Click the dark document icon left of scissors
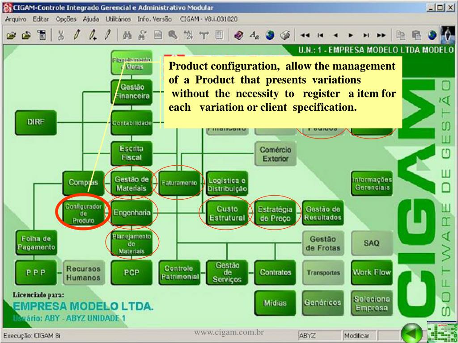The height and width of the screenshot is (343, 458). click(x=42, y=35)
